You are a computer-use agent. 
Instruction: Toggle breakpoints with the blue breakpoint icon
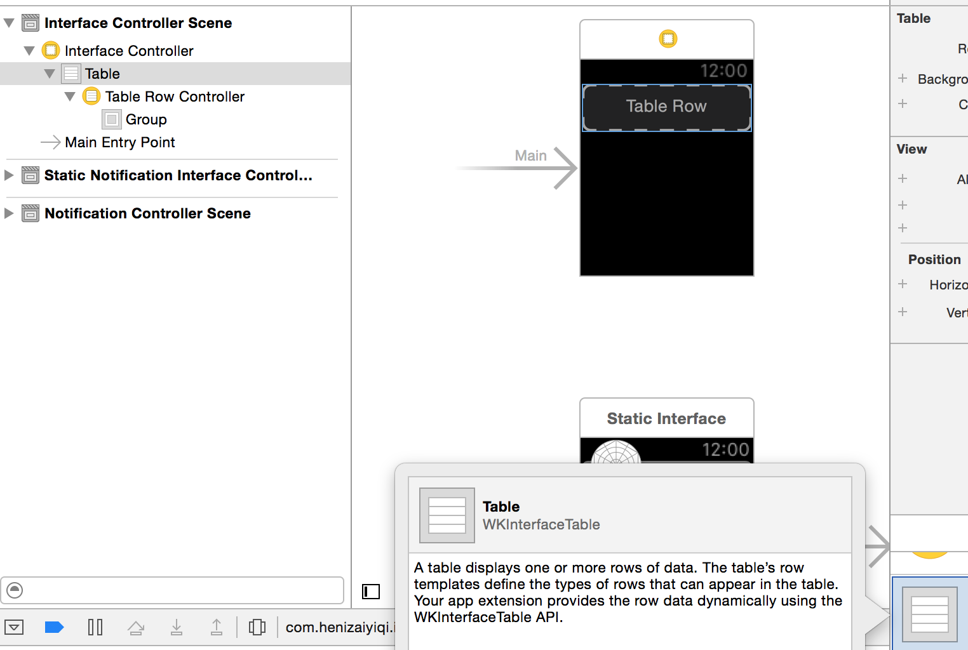(x=55, y=628)
